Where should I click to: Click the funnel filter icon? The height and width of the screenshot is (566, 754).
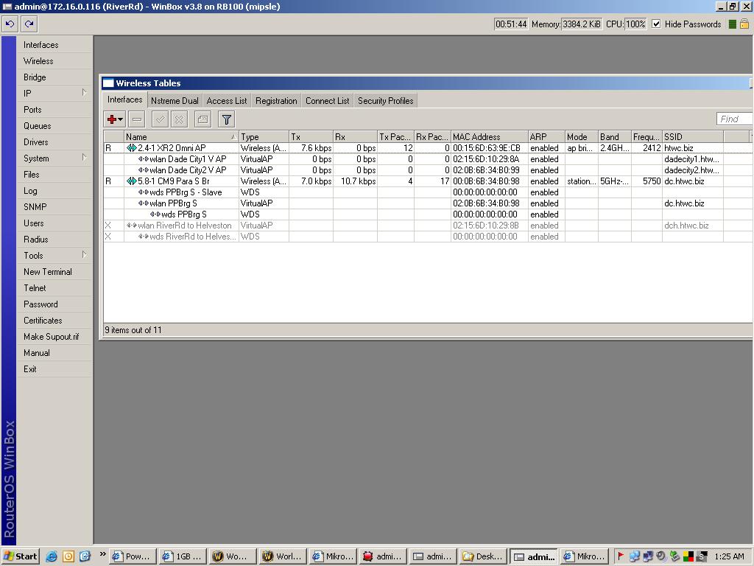pos(227,119)
